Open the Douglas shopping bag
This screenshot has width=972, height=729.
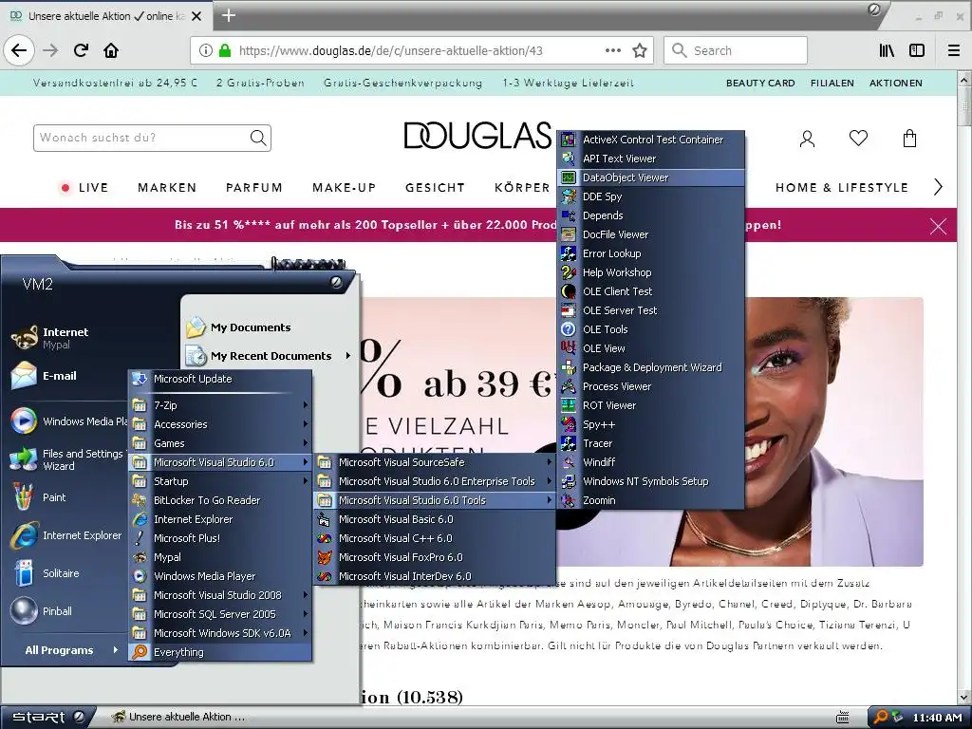909,138
